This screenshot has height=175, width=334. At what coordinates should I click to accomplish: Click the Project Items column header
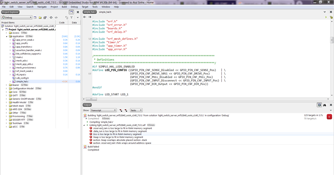[28, 22]
